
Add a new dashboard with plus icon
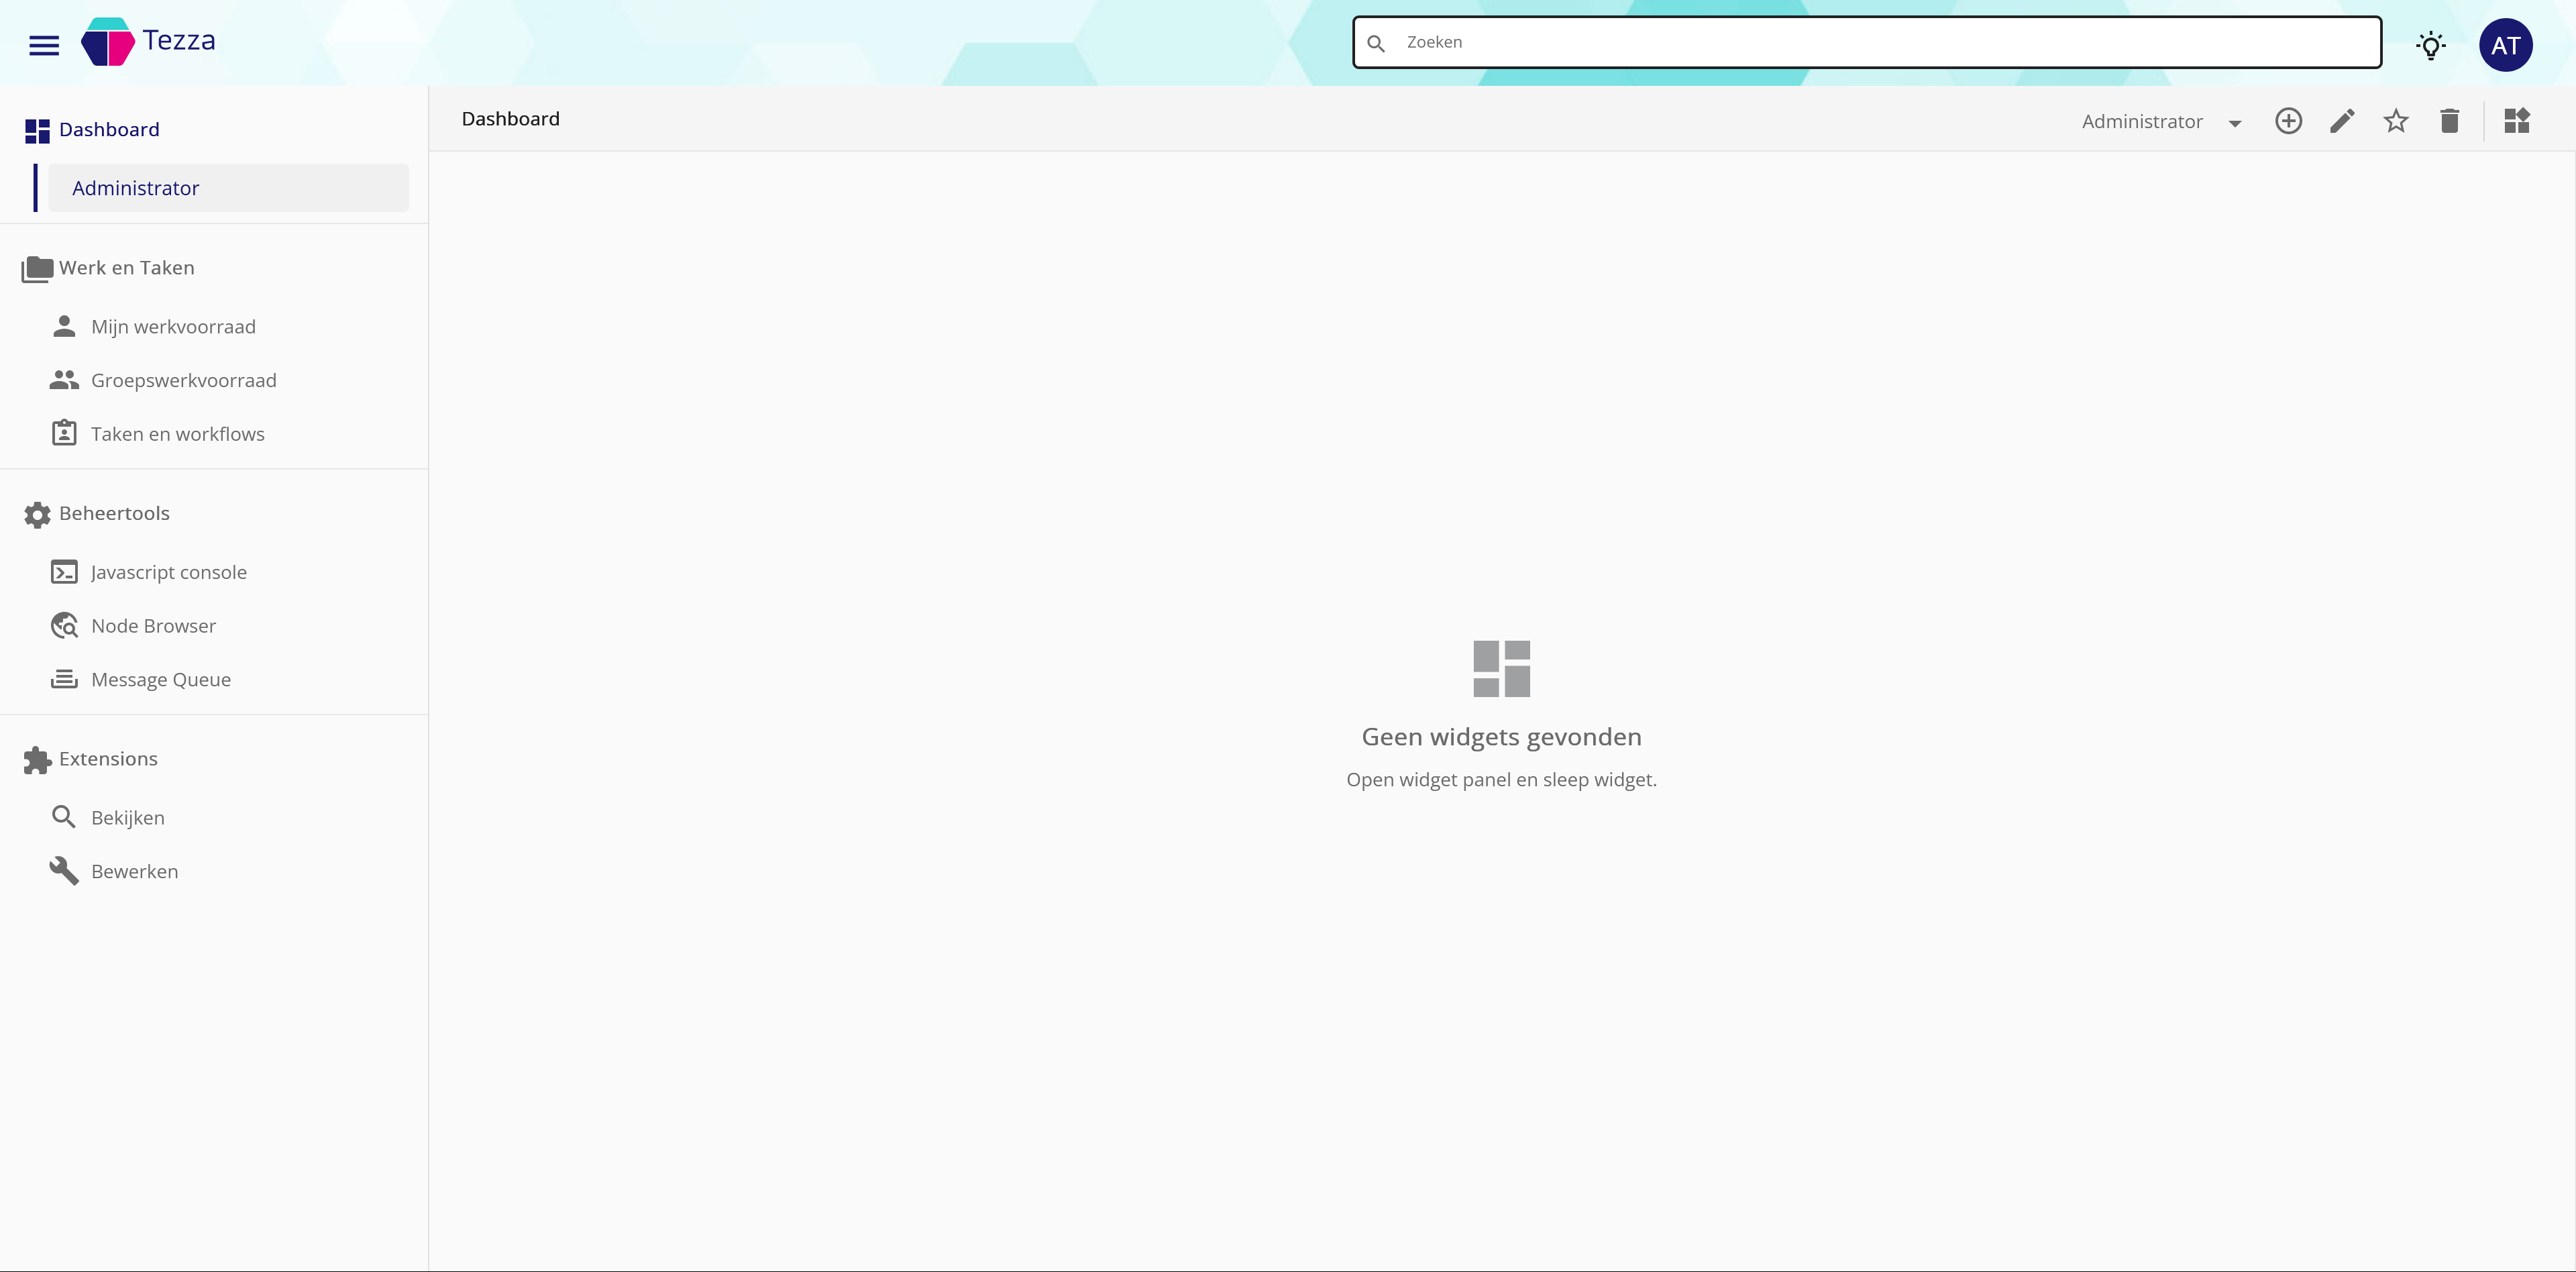click(2288, 121)
